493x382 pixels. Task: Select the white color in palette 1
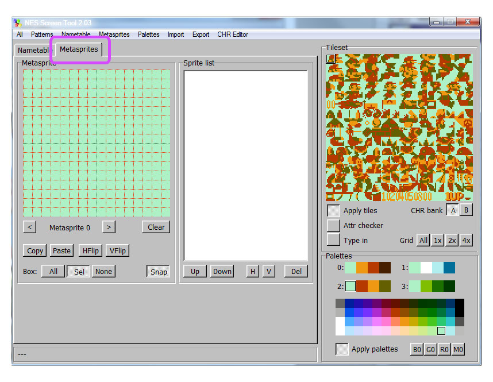426,268
